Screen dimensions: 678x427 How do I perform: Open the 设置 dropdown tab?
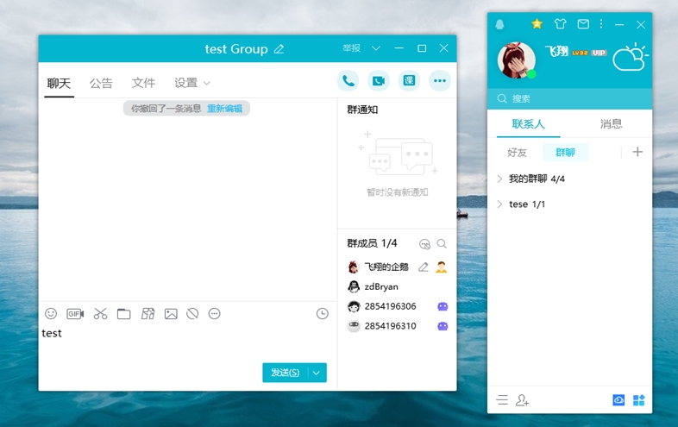click(191, 83)
